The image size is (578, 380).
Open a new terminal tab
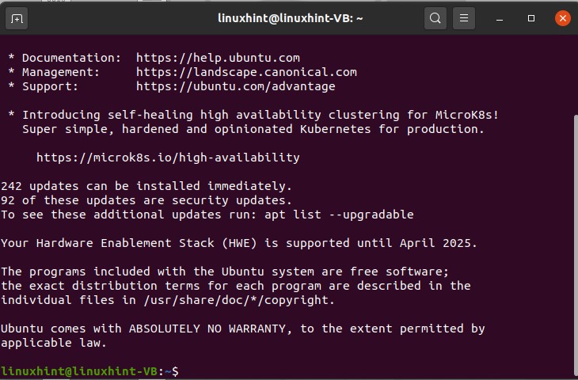[x=17, y=18]
